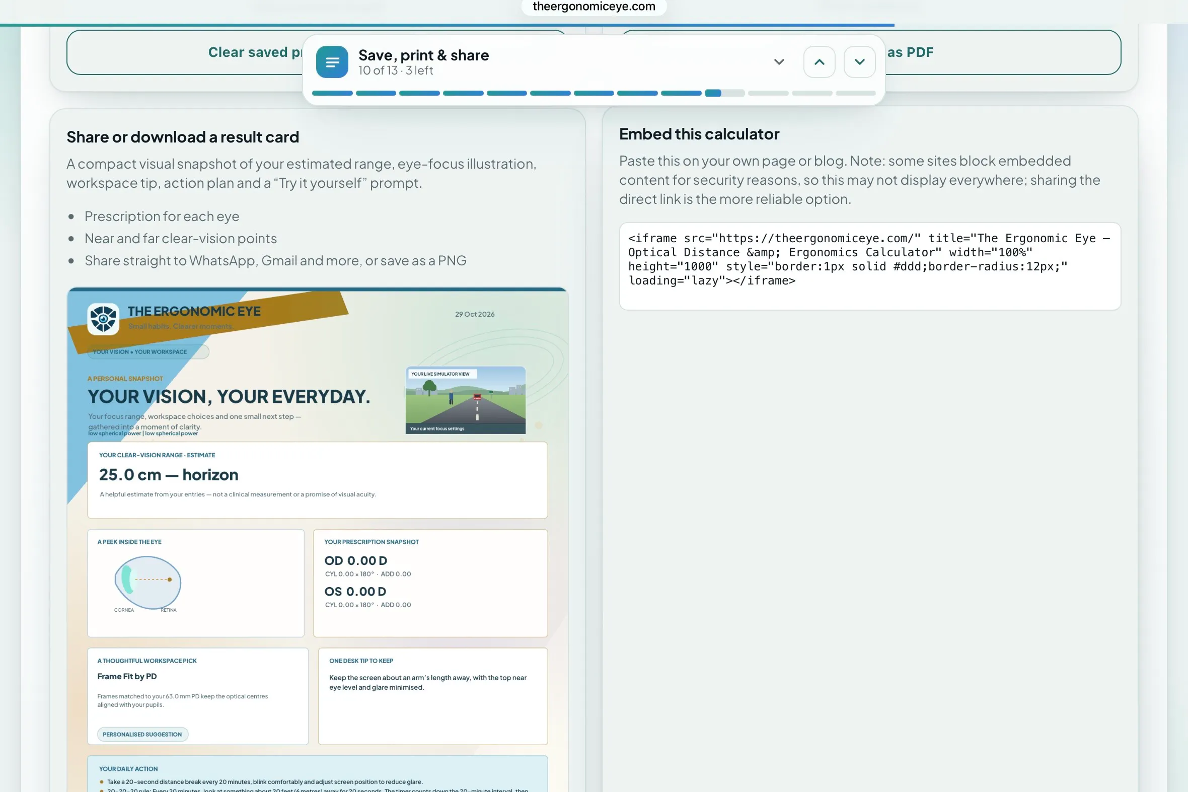This screenshot has height=792, width=1188.
Task: Click the '10 of 13 · 3 left' counter
Action: click(x=395, y=70)
